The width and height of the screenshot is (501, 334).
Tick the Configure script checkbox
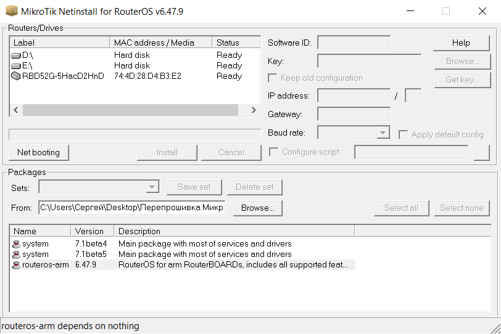[x=273, y=152]
